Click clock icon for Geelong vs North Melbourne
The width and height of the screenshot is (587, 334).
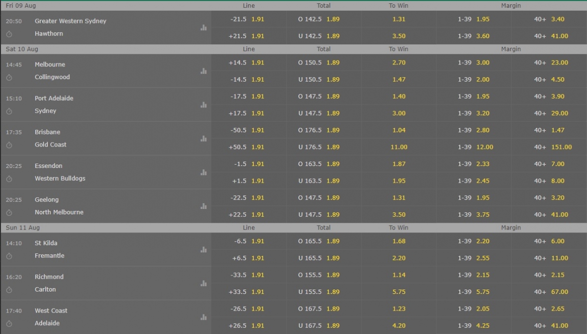tap(9, 213)
